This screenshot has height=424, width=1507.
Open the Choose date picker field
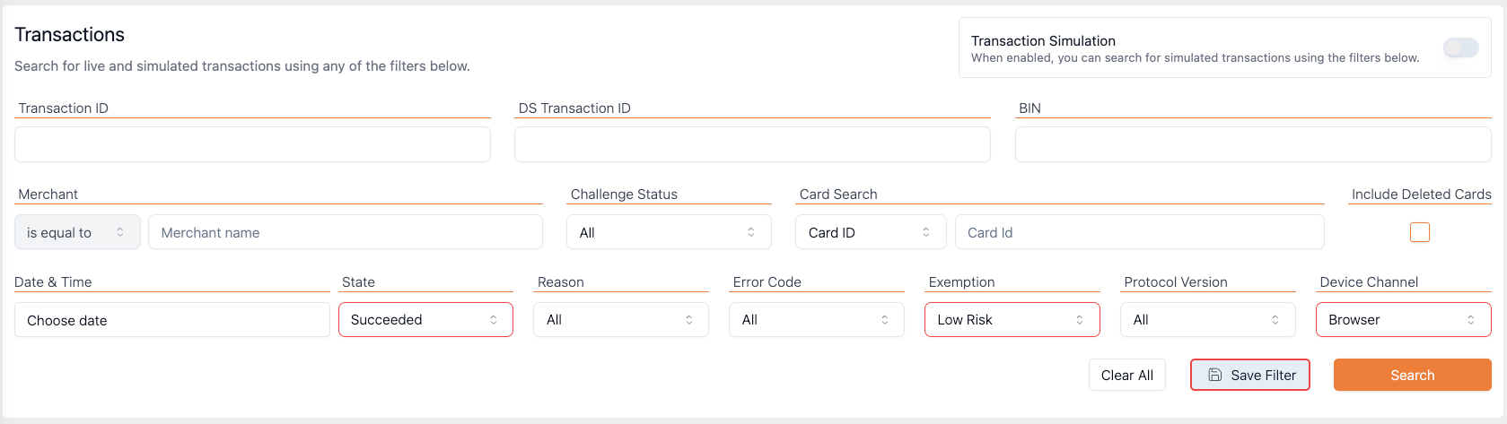point(171,320)
